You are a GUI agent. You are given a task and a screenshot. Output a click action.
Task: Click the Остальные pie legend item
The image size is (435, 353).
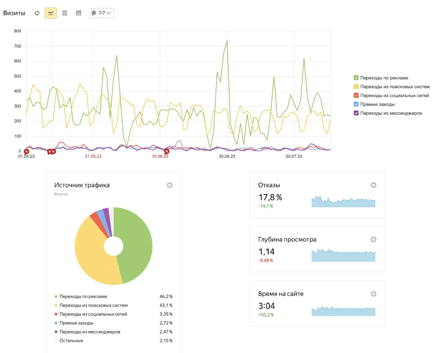(71, 341)
